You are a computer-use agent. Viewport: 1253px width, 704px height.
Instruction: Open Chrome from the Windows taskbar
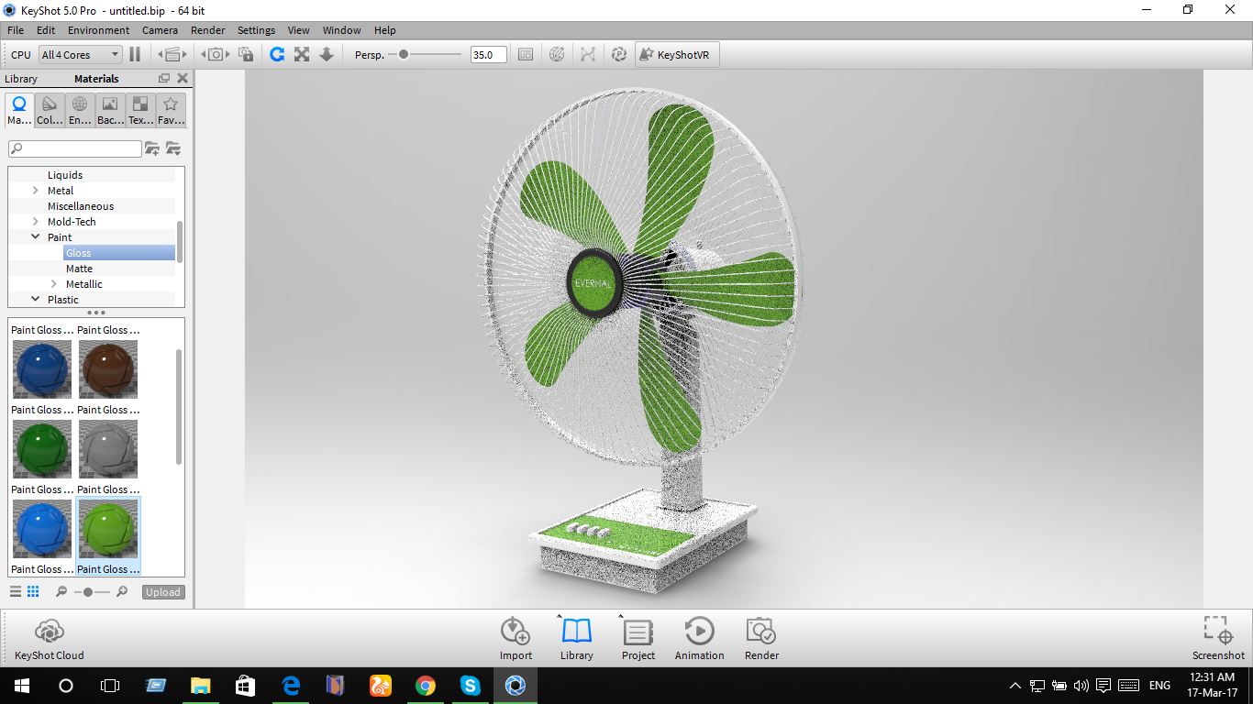[426, 686]
